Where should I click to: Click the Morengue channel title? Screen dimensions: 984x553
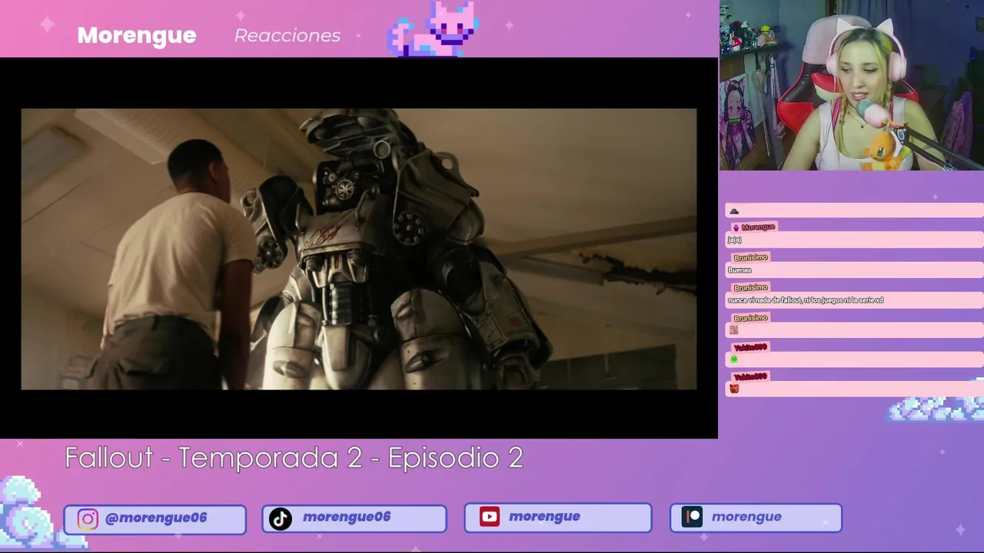tap(137, 35)
